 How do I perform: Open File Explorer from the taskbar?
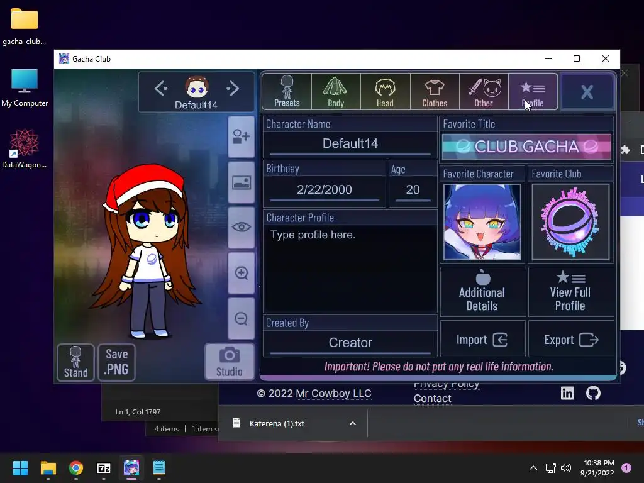pyautogui.click(x=48, y=468)
